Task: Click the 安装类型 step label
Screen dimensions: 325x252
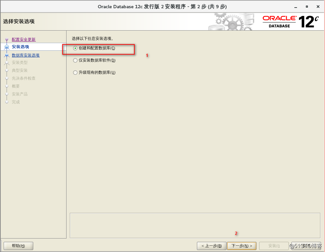Action: (20, 63)
